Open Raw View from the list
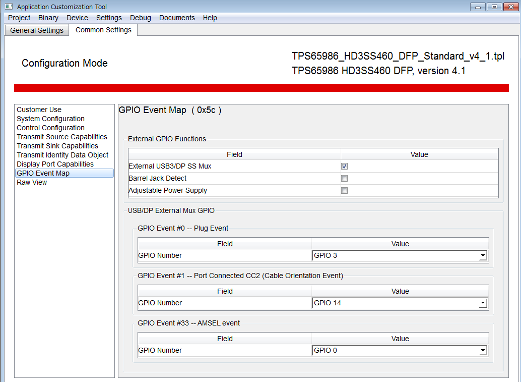The image size is (521, 382). coord(32,182)
